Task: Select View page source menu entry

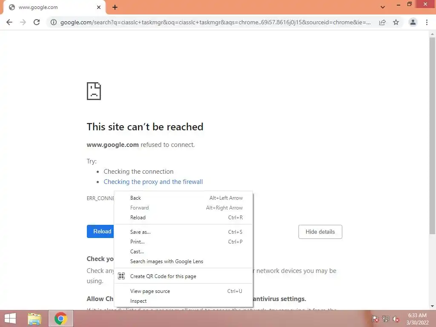Action: (x=183, y=291)
